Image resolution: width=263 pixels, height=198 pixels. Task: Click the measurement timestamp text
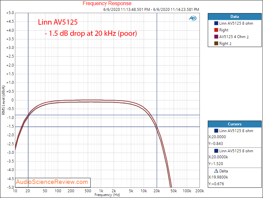[x=151, y=10]
